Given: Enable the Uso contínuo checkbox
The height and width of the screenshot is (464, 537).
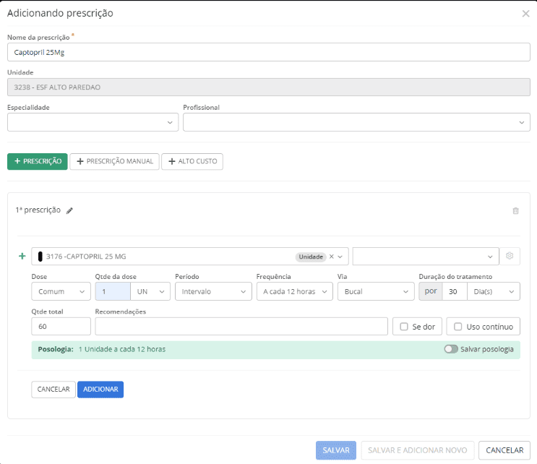Looking at the screenshot, I should click(x=457, y=327).
